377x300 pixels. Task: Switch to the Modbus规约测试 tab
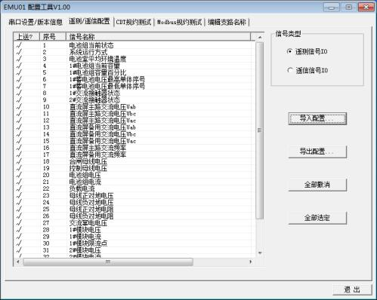tap(179, 22)
